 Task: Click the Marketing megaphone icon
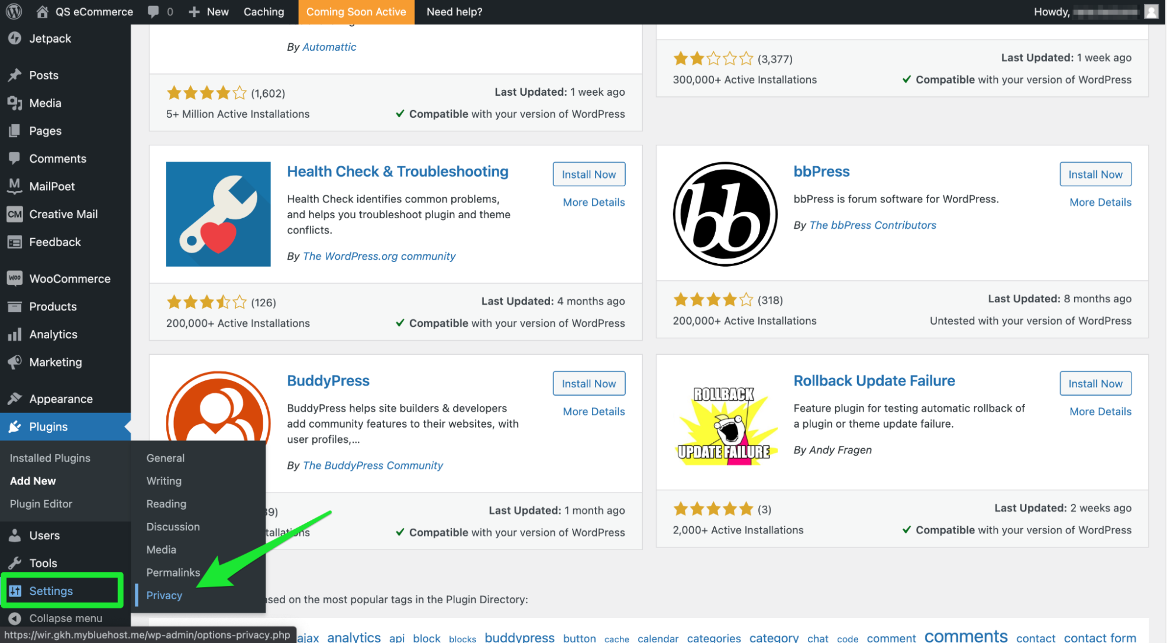click(x=15, y=362)
